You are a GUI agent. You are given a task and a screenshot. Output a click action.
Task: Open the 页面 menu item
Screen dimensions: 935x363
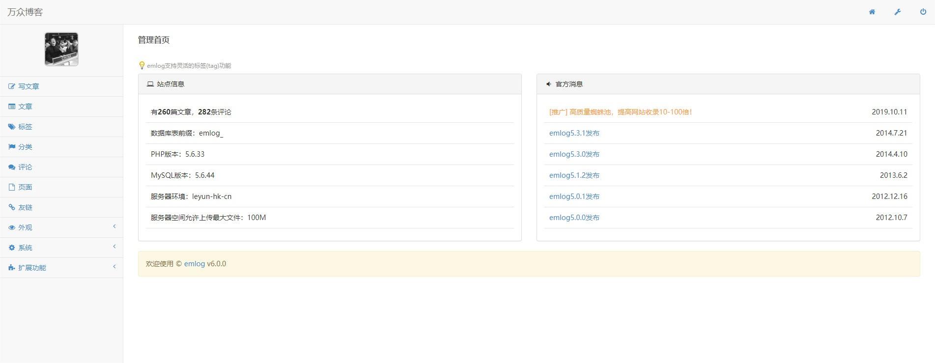click(25, 187)
